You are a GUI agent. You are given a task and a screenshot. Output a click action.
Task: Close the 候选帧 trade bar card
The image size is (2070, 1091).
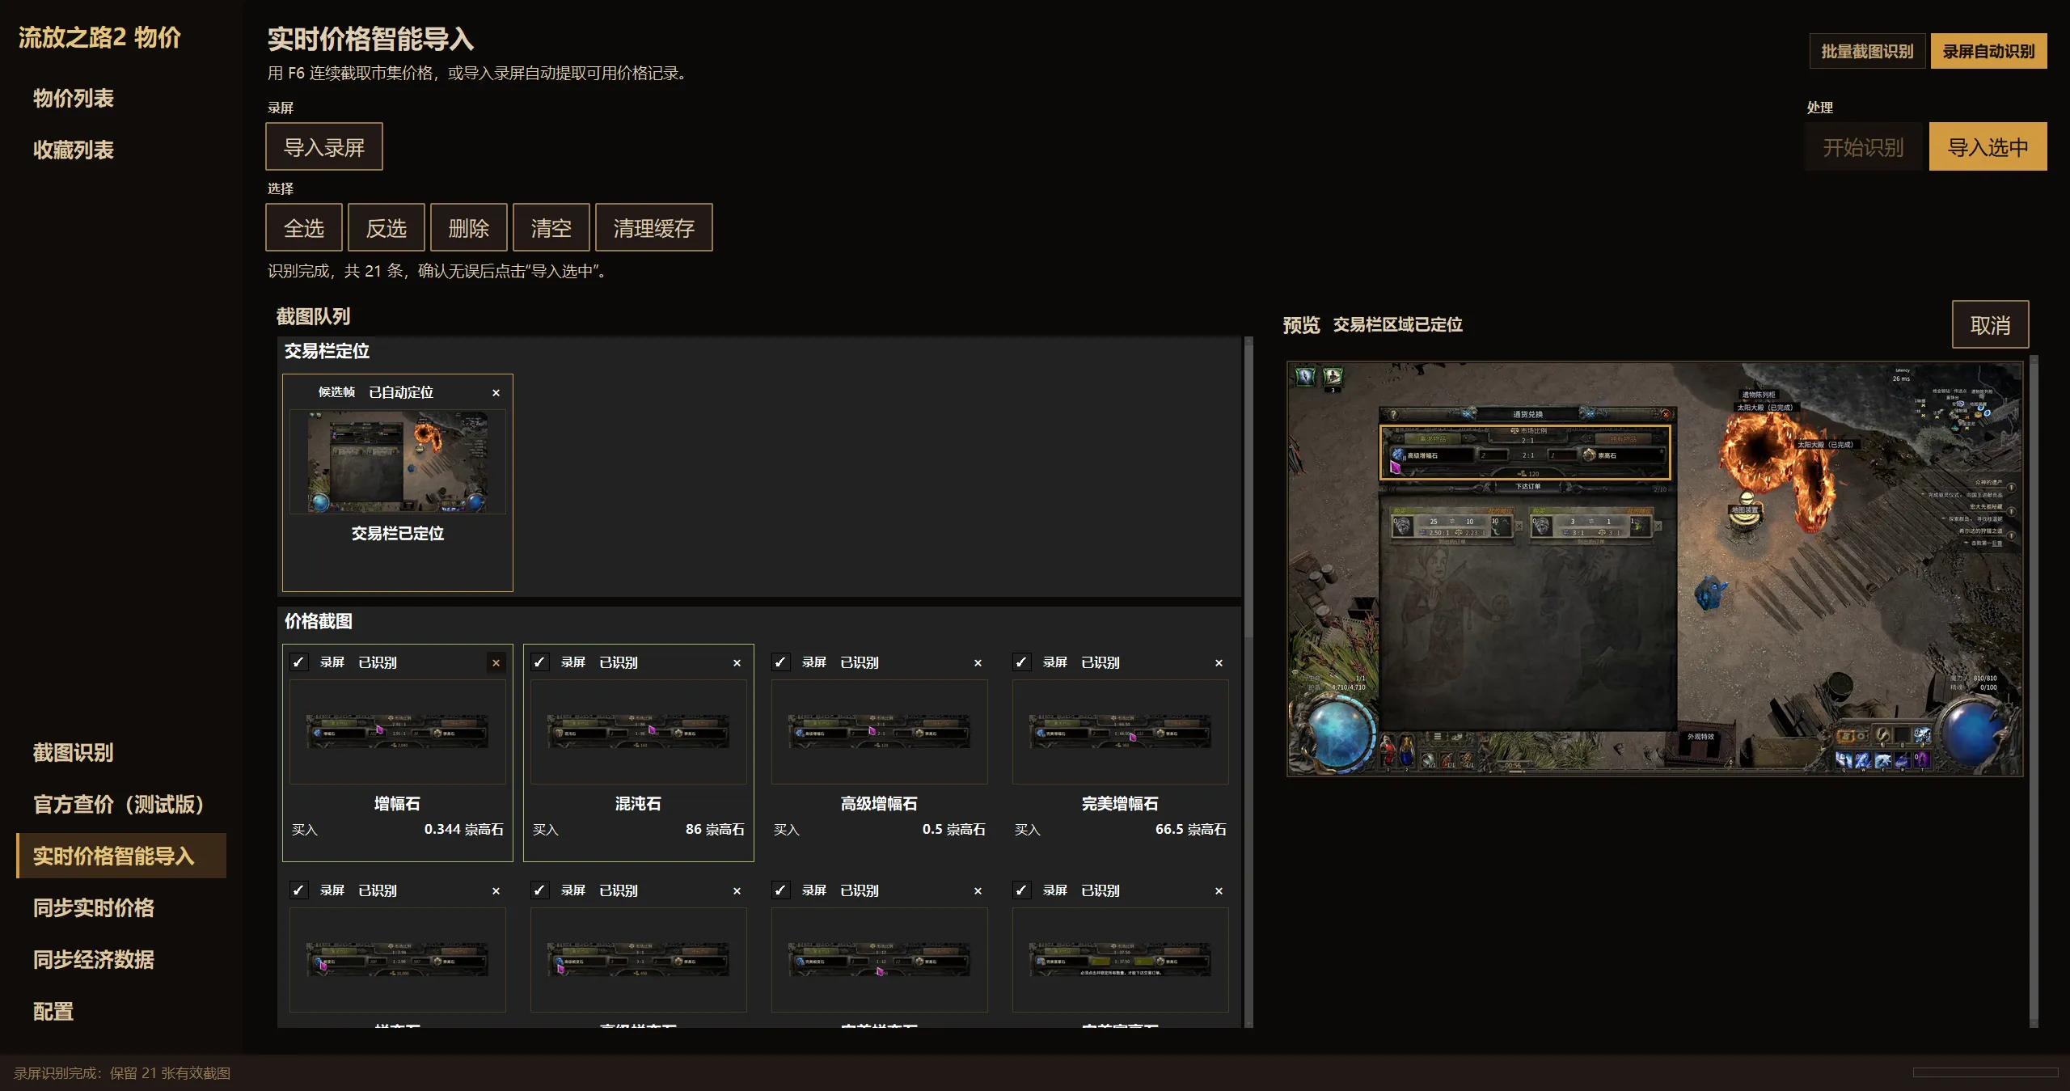[x=496, y=393]
